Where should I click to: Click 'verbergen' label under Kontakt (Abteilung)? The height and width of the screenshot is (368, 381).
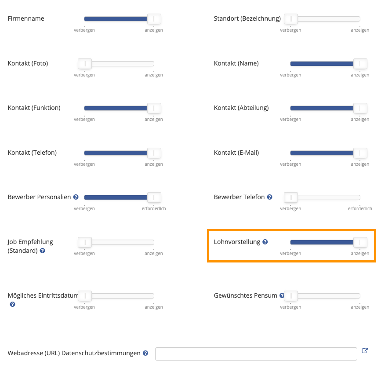[x=290, y=119]
